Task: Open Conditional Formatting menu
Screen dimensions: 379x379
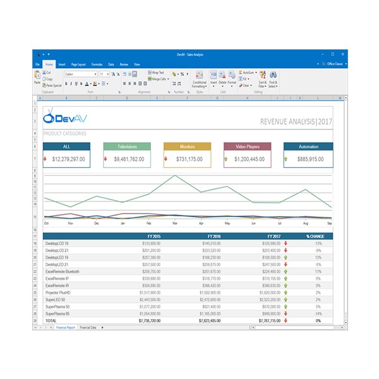Action: tap(200, 80)
